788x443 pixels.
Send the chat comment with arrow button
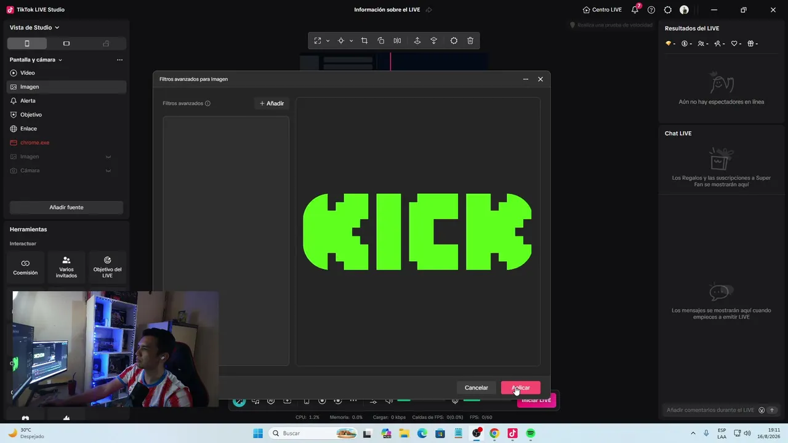tap(772, 410)
